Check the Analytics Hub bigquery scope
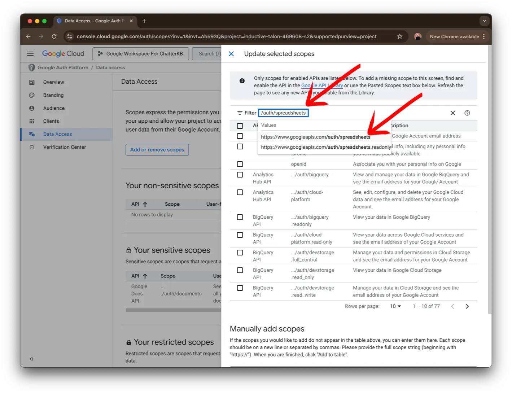The height and width of the screenshot is (394, 512). point(240,175)
